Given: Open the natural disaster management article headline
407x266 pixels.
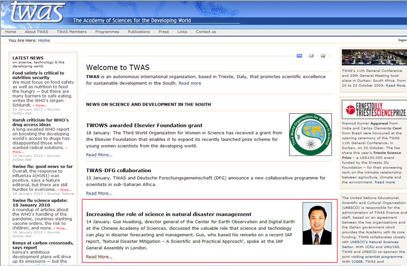Looking at the screenshot, I should tap(169, 214).
